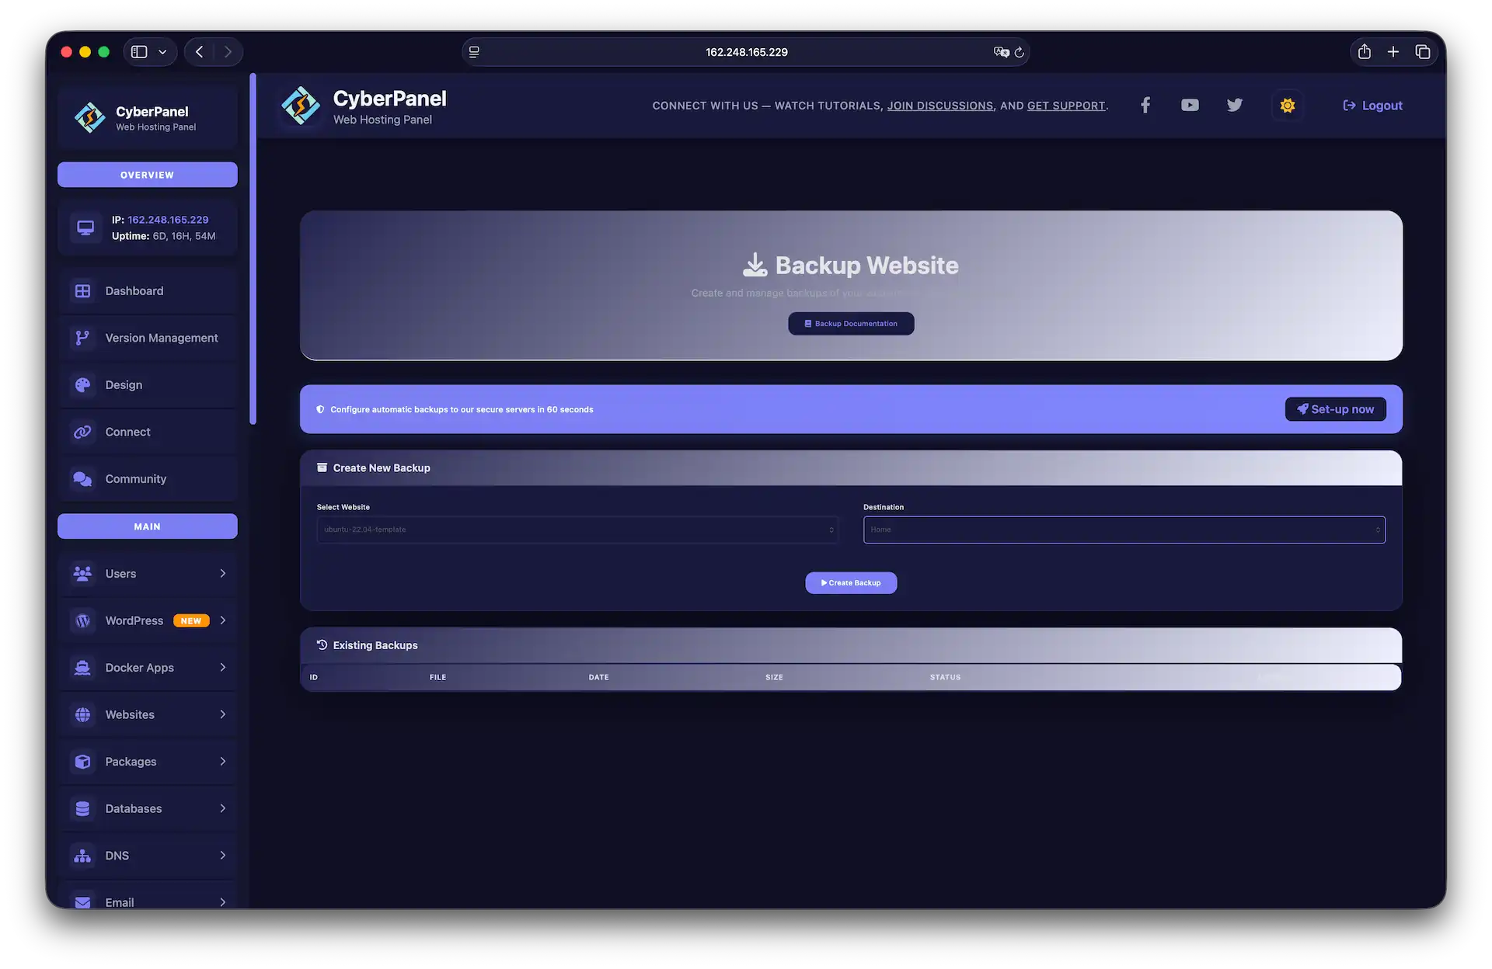
Task: Click the Connect sidebar item
Action: [127, 432]
